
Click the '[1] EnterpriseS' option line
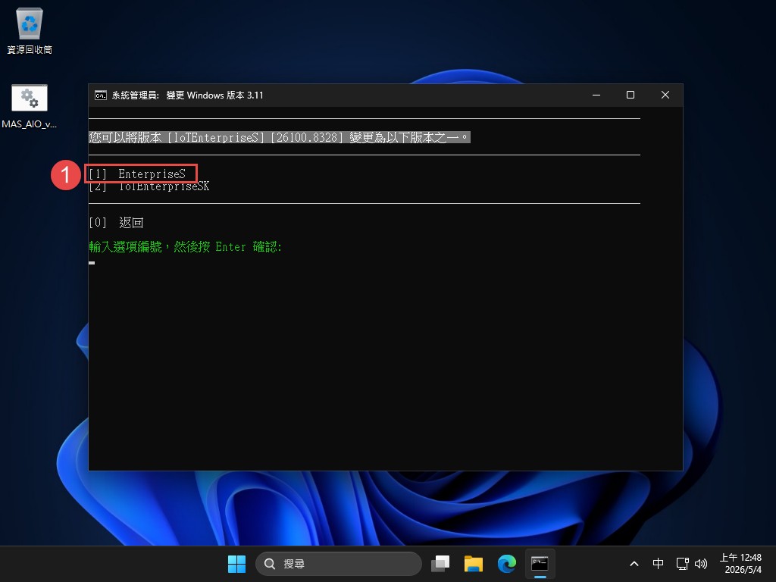[x=137, y=174]
